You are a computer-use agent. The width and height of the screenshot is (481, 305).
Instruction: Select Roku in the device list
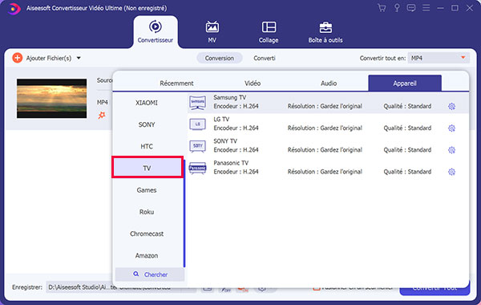147,212
